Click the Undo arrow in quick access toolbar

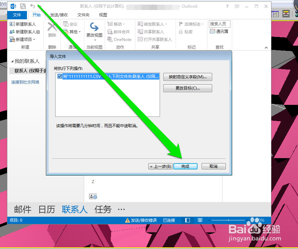33,6
